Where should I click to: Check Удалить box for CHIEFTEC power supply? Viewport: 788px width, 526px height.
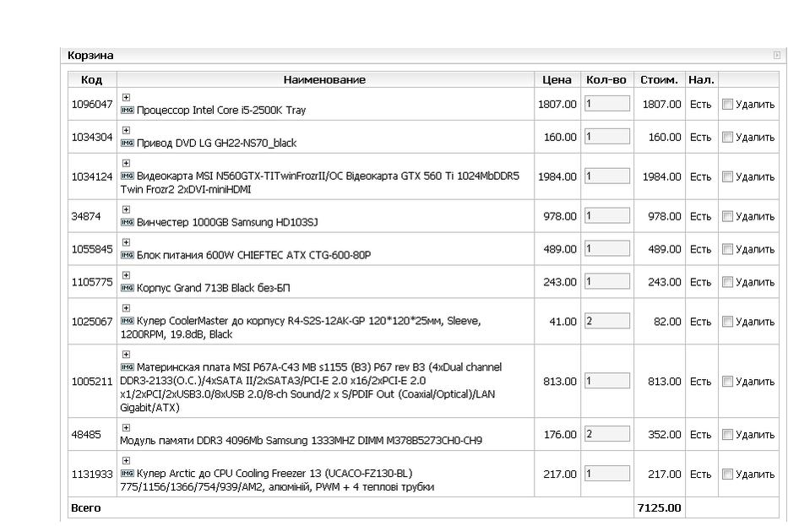coord(727,249)
